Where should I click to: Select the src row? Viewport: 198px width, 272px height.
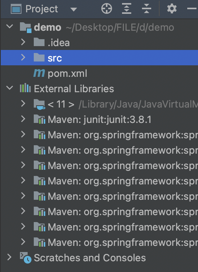click(99, 58)
